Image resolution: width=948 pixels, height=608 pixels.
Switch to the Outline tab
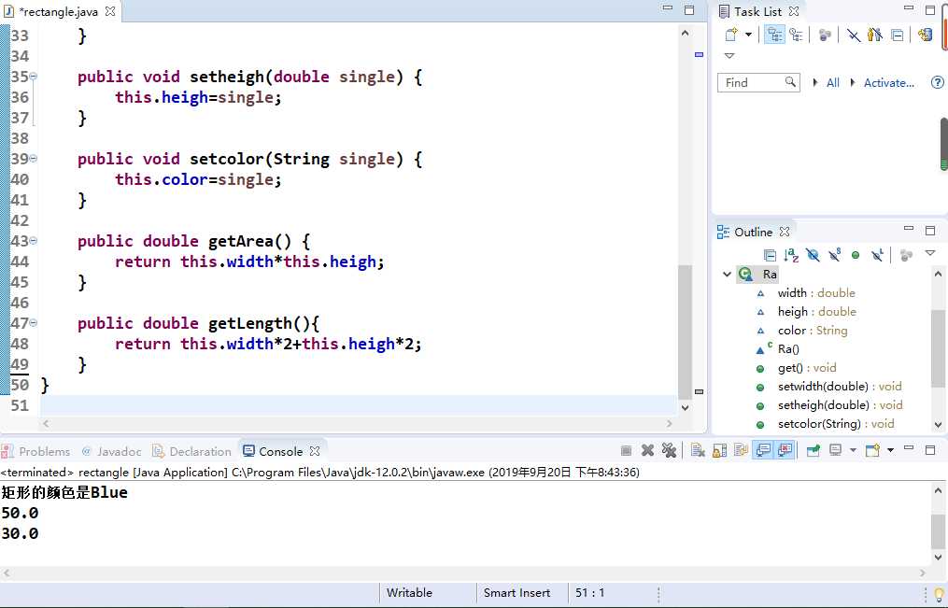pyautogui.click(x=753, y=232)
